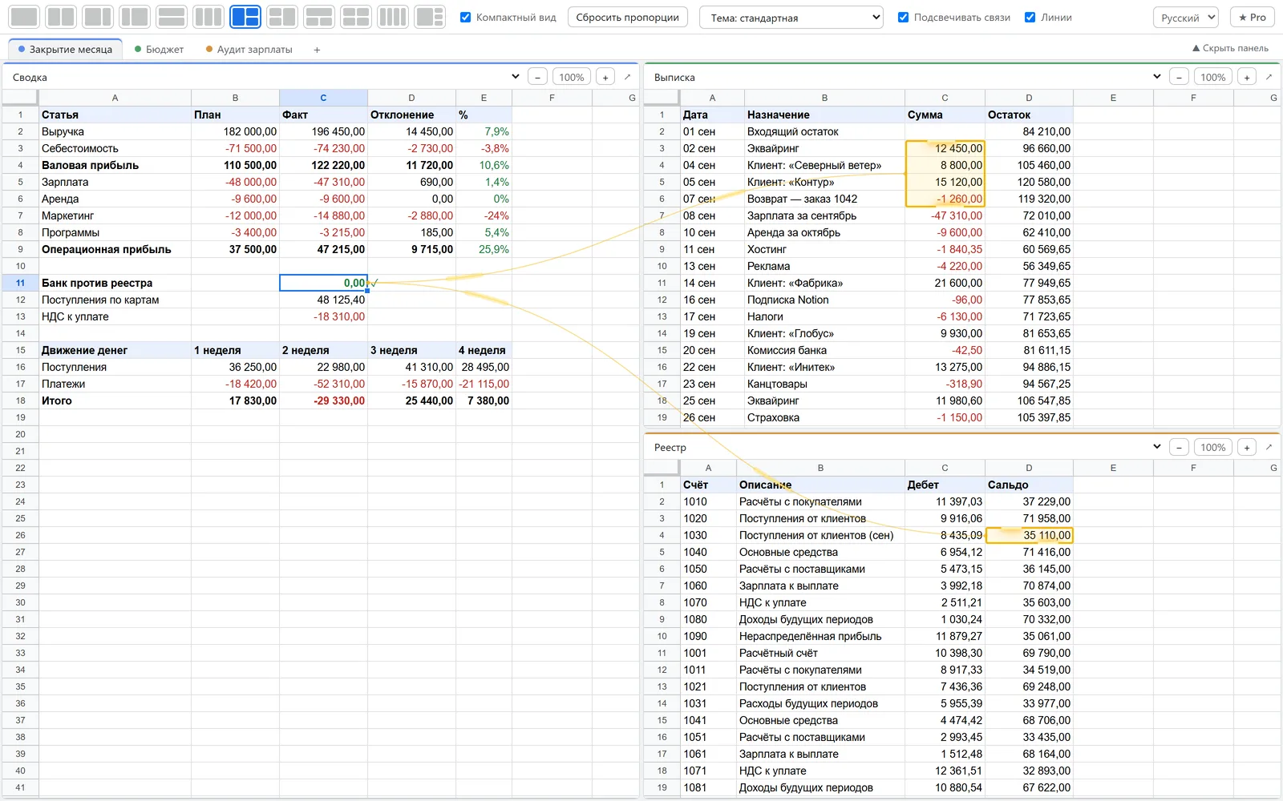The image size is (1283, 801).
Task: Pop out the Реестр panel with arrow icon
Action: click(1269, 447)
